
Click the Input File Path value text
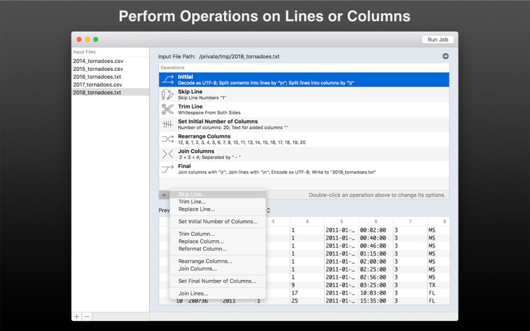pos(239,56)
